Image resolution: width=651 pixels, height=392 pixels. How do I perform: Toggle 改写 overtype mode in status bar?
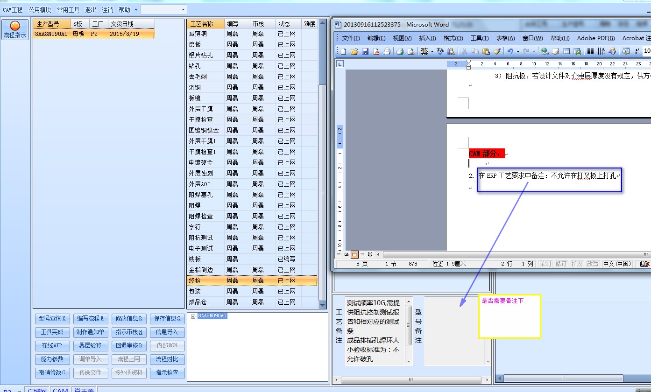pos(592,264)
